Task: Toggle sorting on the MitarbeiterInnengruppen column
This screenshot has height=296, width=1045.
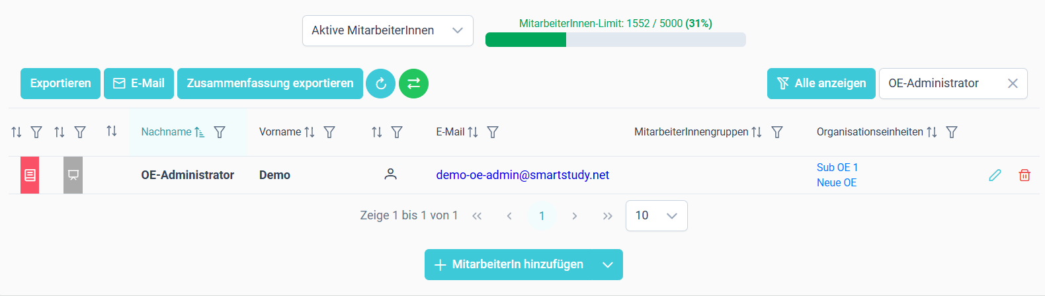Action: [x=757, y=132]
